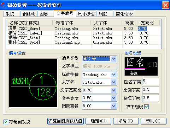Viewport: 170px width, 128px height.
Task: Click the disabled 文字样式 field showing TSSD_Num
Action: pos(99,66)
